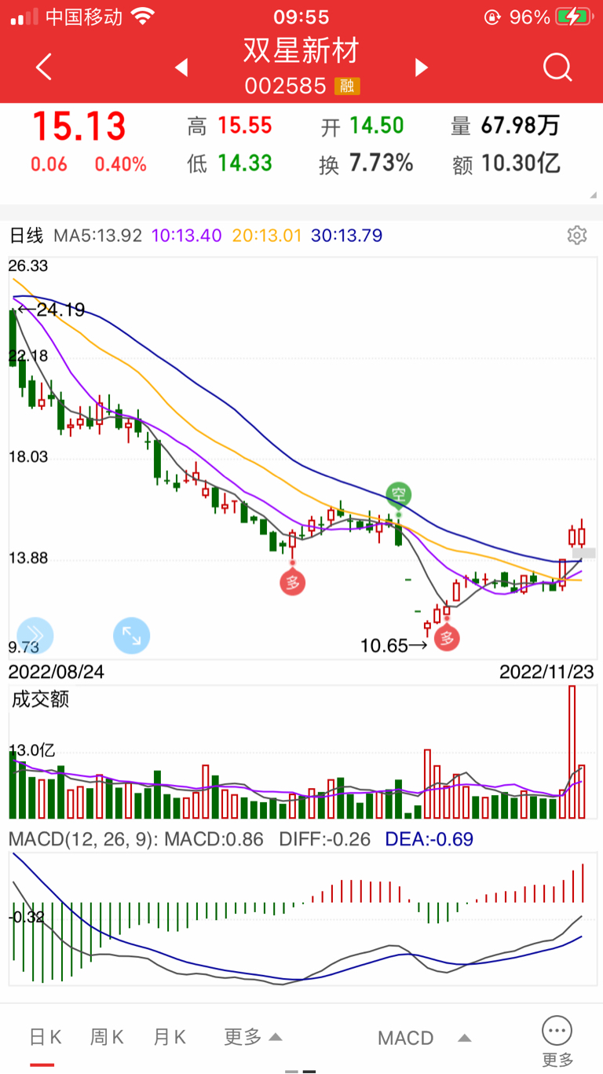Tap the 成交额 volume panel label
Screen dimensions: 603x1074
coord(40,699)
